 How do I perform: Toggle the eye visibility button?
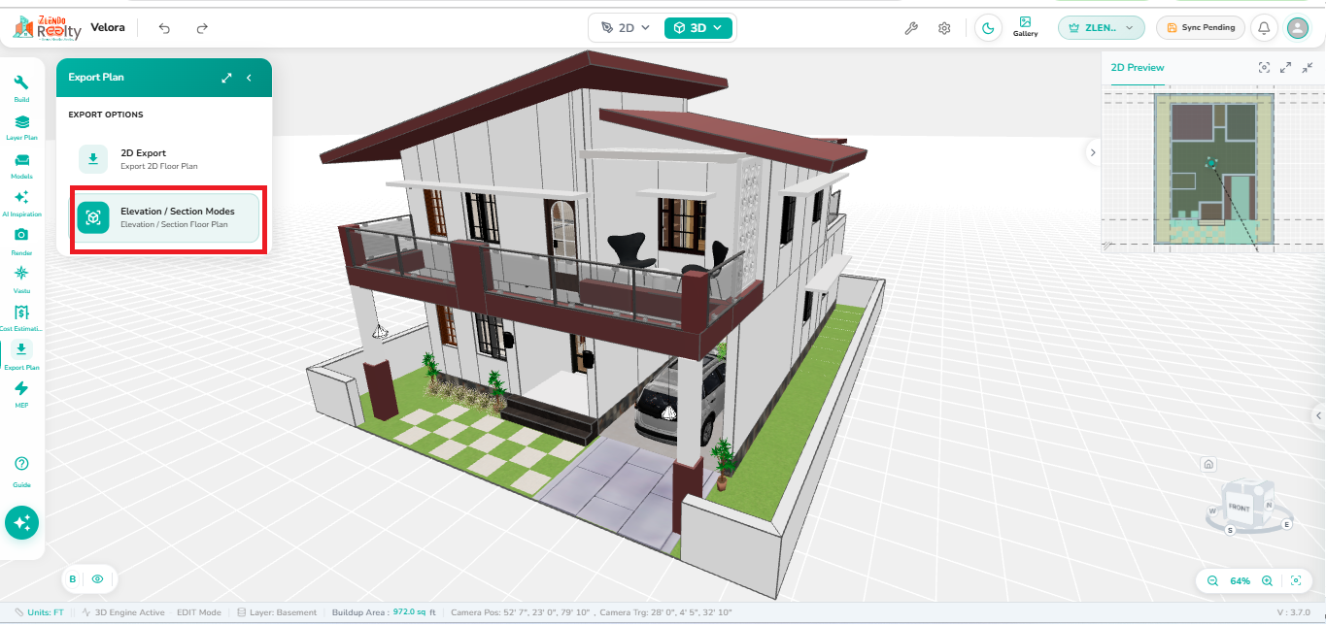click(97, 579)
